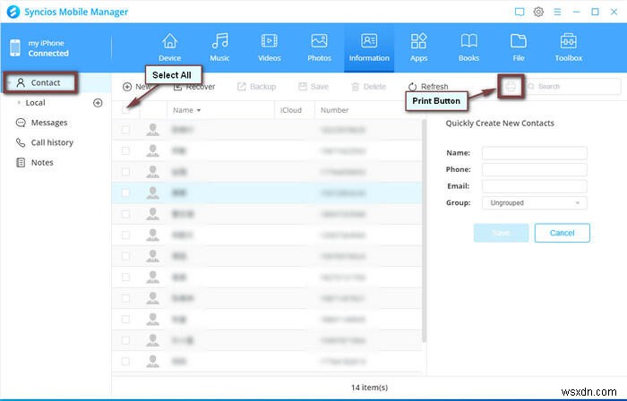Open the Apps section

tap(418, 47)
